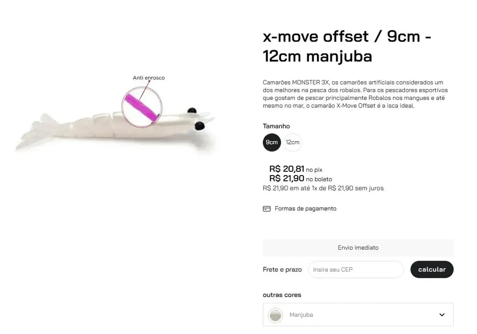Select the 12cm size option
This screenshot has width=477, height=334.
pyautogui.click(x=292, y=142)
